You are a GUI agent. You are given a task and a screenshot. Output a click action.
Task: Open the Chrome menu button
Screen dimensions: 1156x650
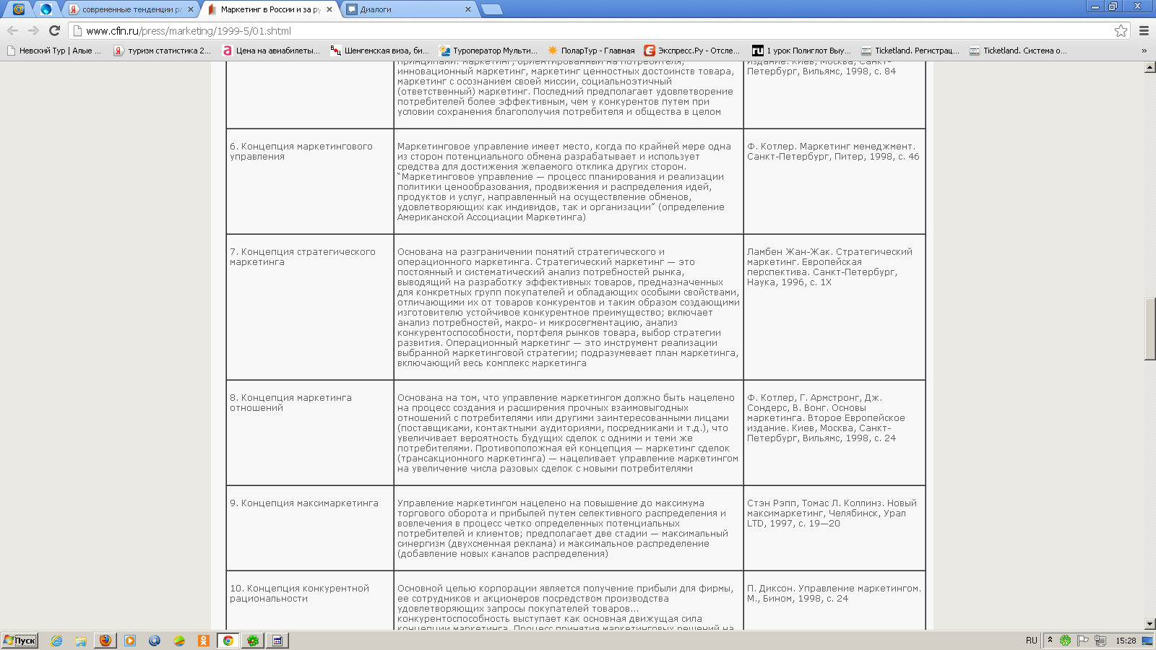coord(1144,30)
